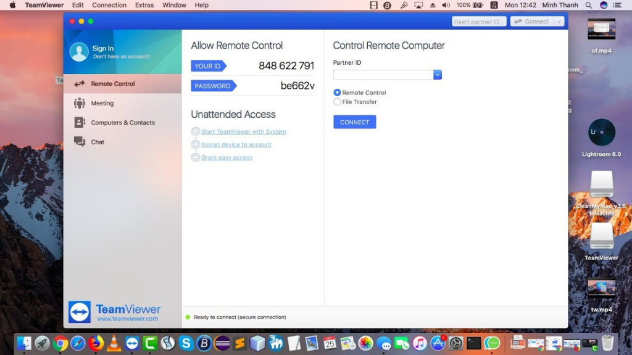Open Photos from the dock

[x=365, y=343]
